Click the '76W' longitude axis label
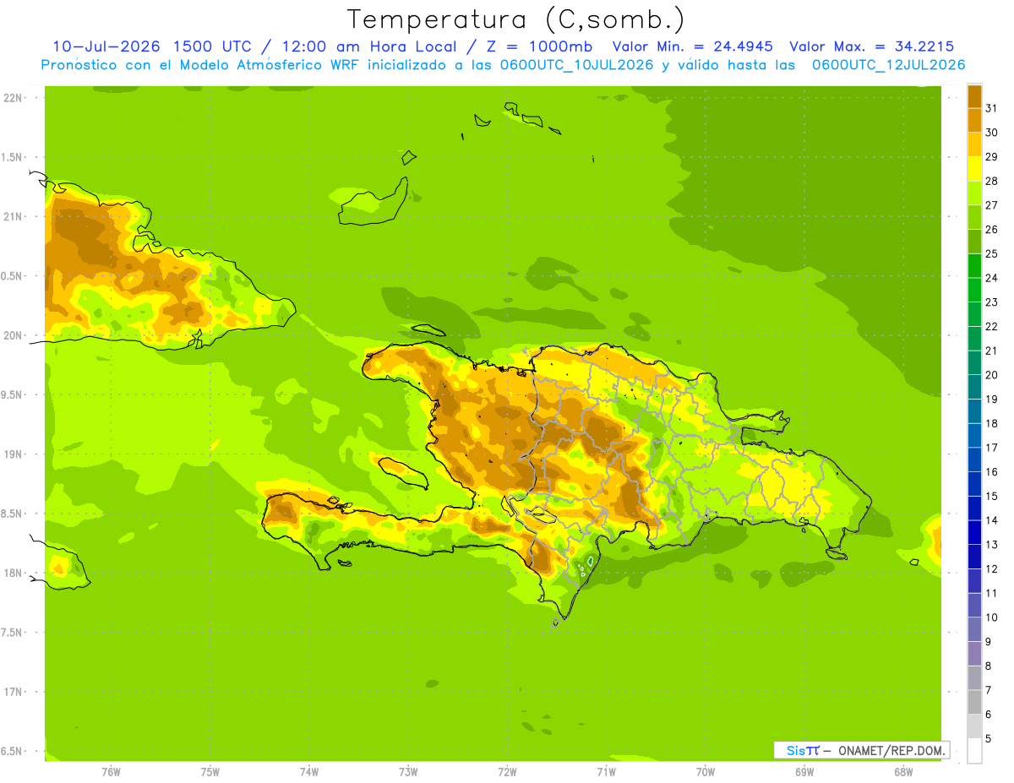The height and width of the screenshot is (783, 1014). click(111, 772)
